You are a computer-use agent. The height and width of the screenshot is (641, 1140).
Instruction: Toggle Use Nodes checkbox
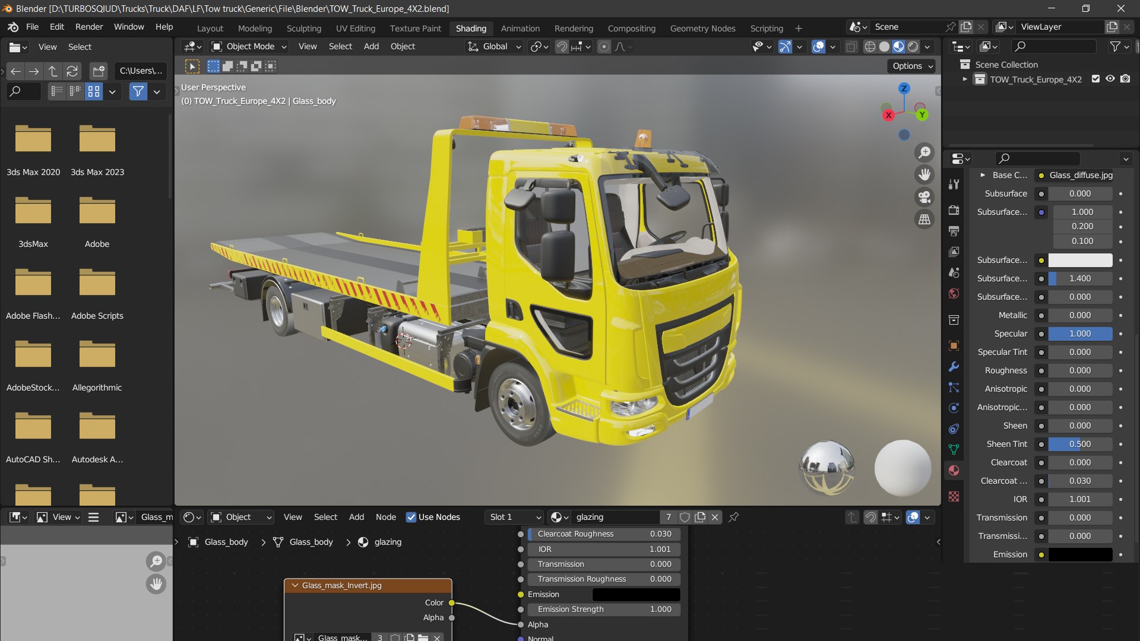tap(411, 517)
